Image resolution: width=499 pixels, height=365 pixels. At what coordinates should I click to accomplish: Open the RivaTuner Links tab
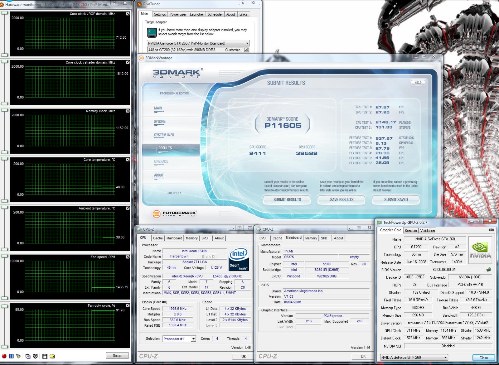tap(243, 14)
